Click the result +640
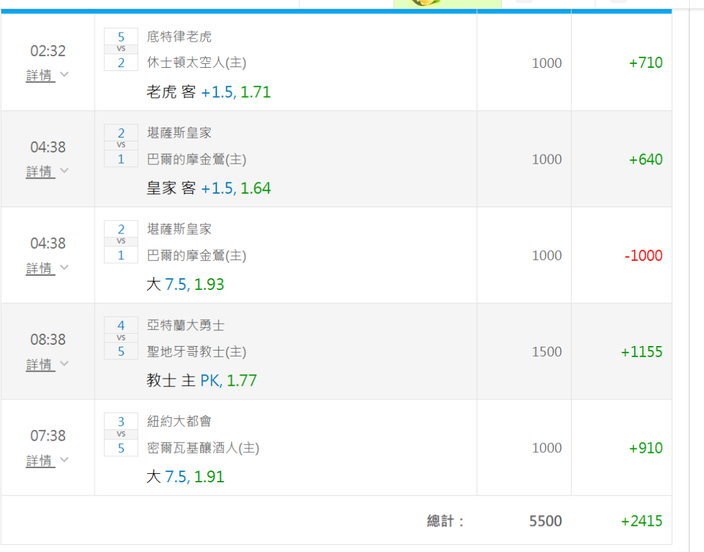The width and height of the screenshot is (704, 552). 645,159
